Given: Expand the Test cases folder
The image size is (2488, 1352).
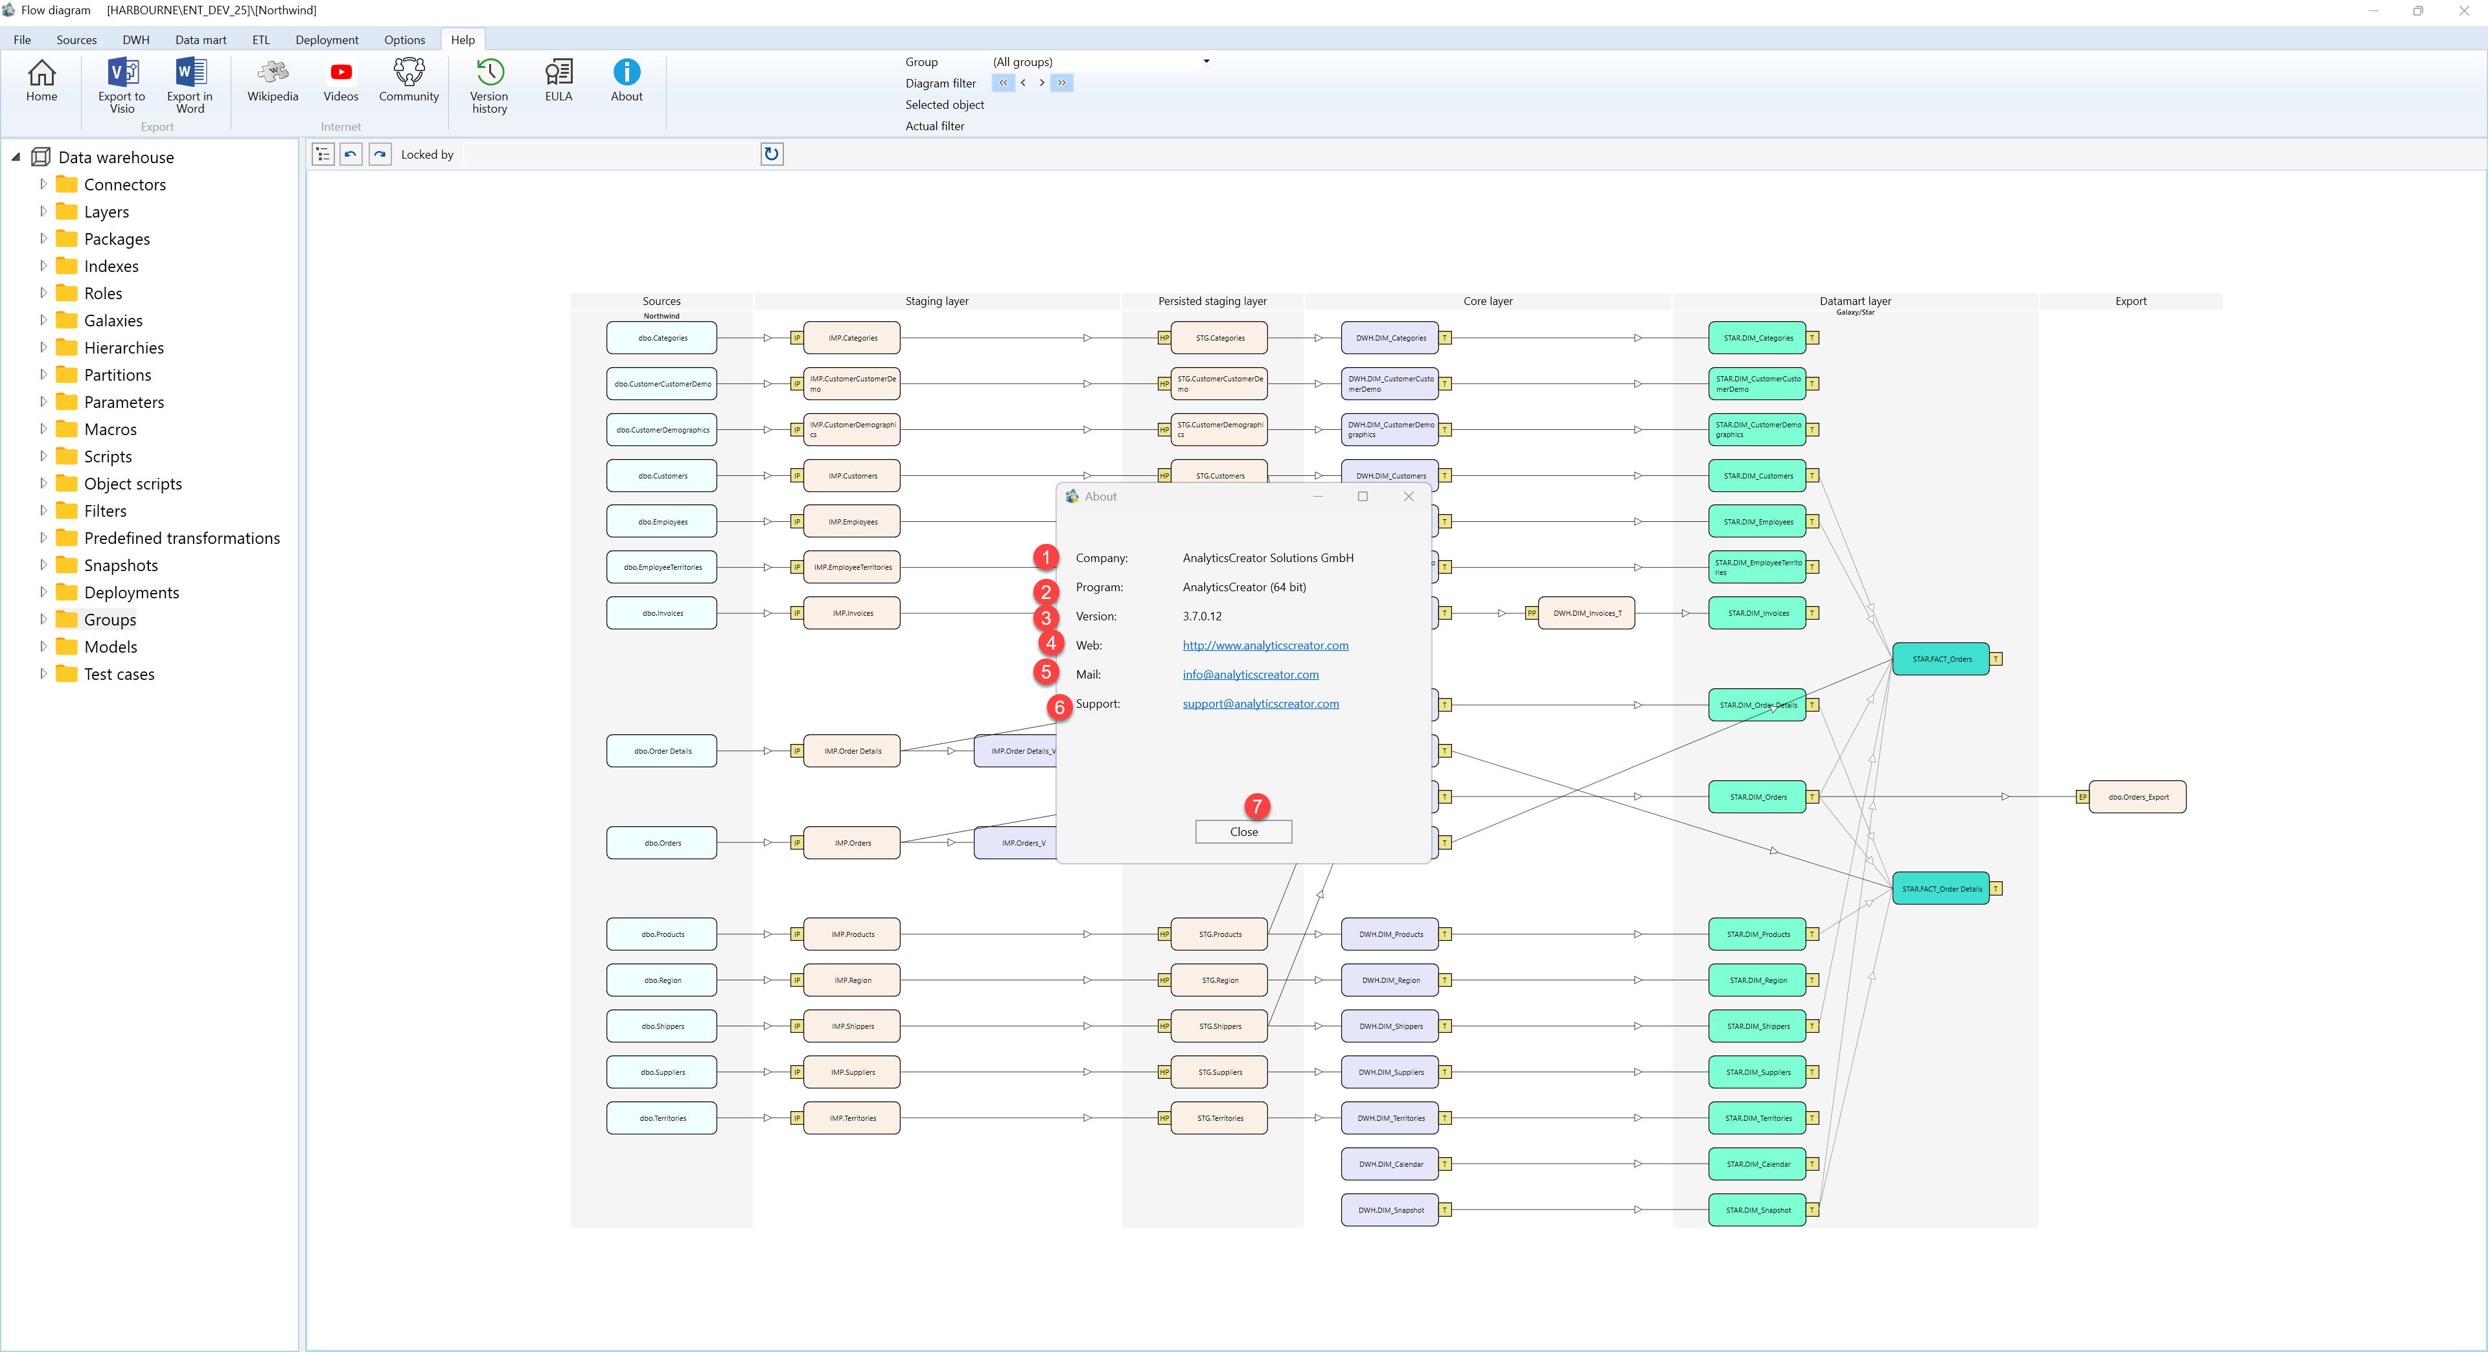Looking at the screenshot, I should (43, 675).
